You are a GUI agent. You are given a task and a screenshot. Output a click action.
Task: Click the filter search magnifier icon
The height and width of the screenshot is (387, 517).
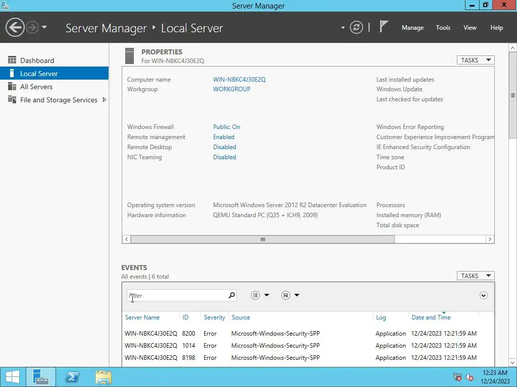232,295
